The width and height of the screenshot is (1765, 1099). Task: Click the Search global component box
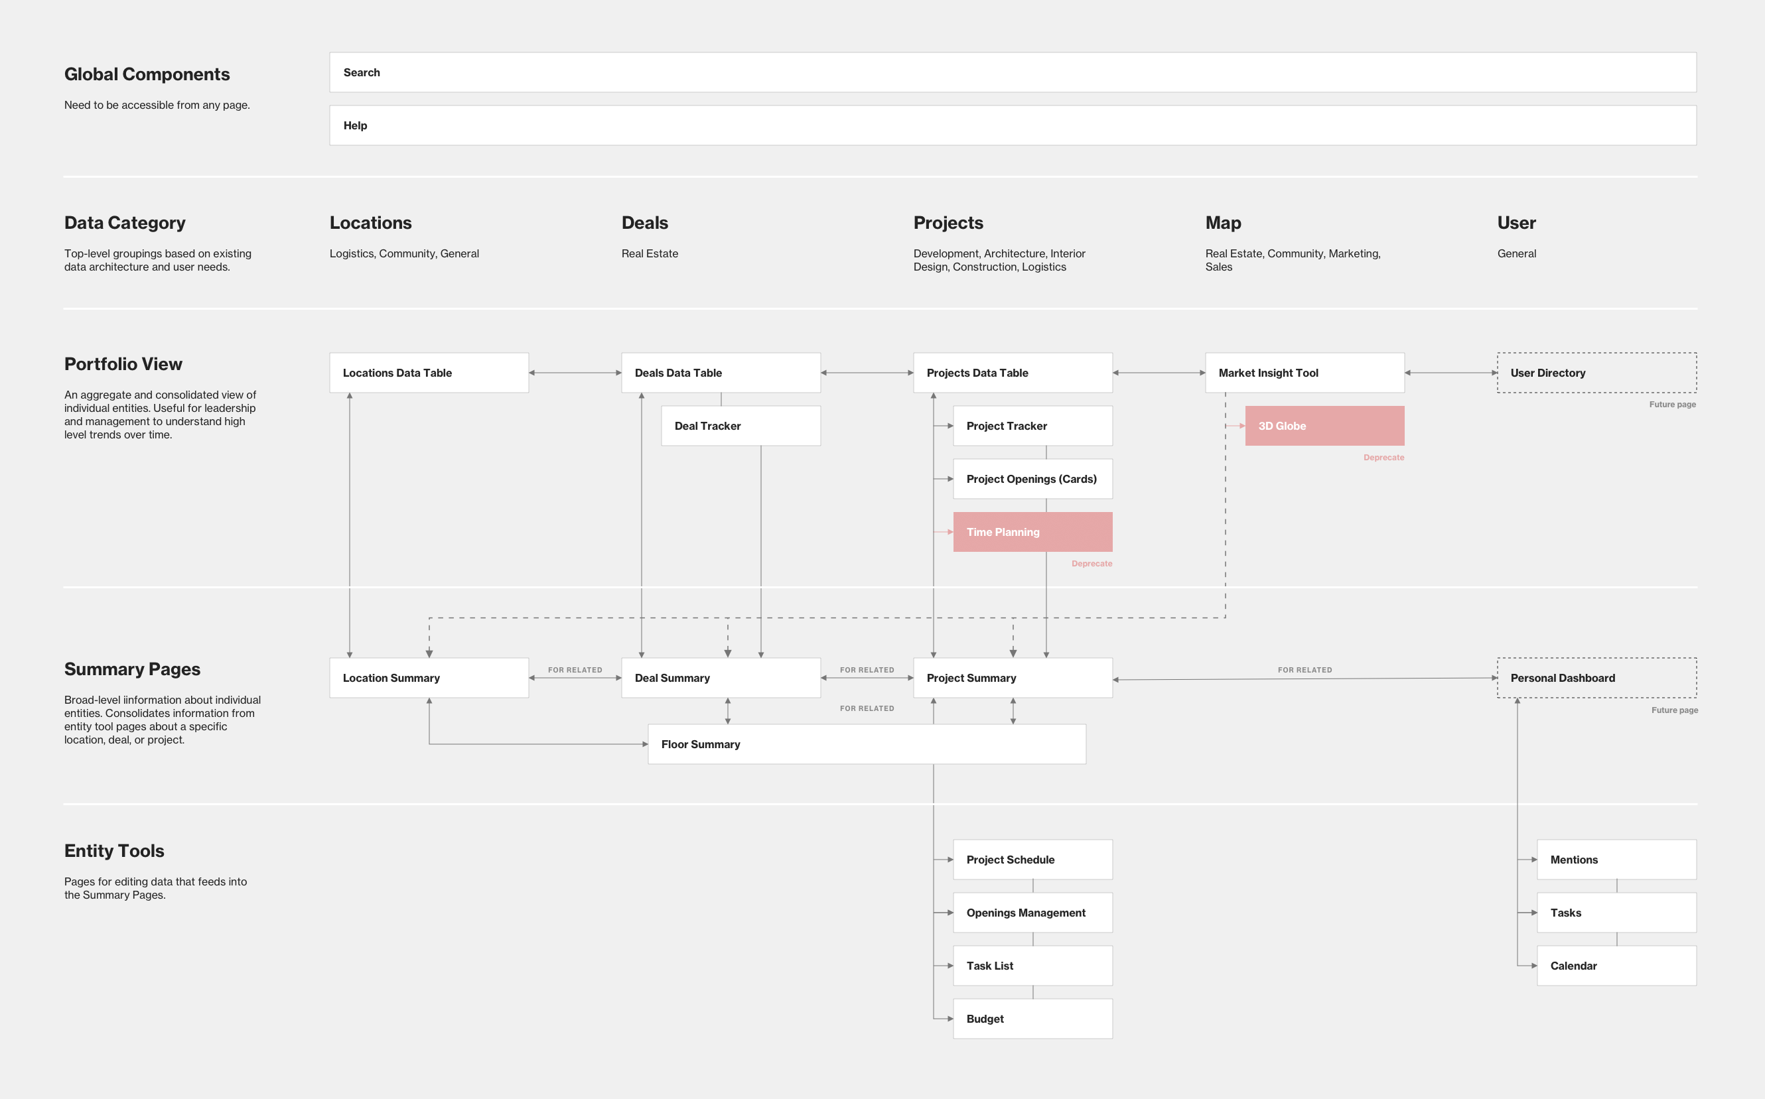click(x=1013, y=72)
